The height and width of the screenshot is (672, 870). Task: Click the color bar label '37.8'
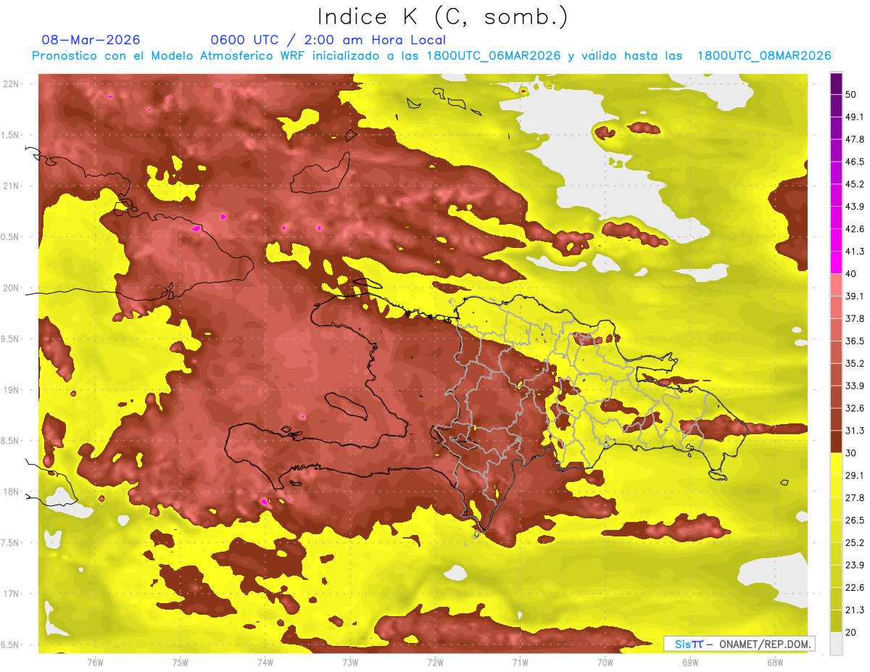pyautogui.click(x=855, y=318)
